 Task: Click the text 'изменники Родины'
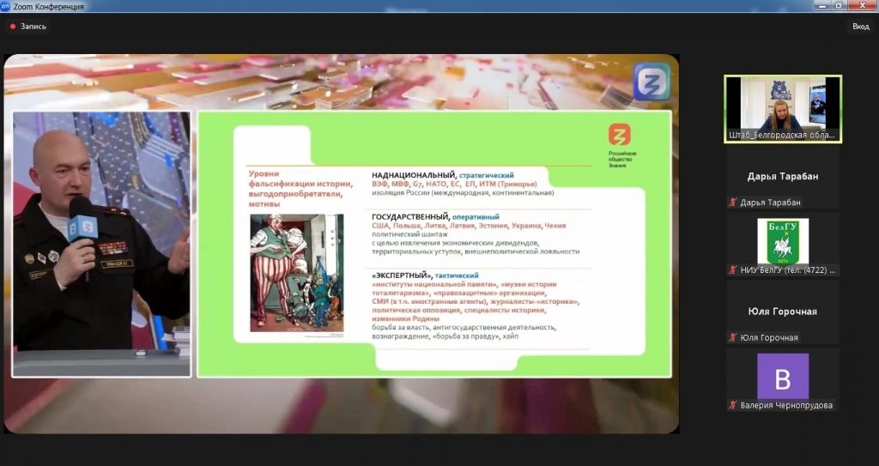coord(405,318)
